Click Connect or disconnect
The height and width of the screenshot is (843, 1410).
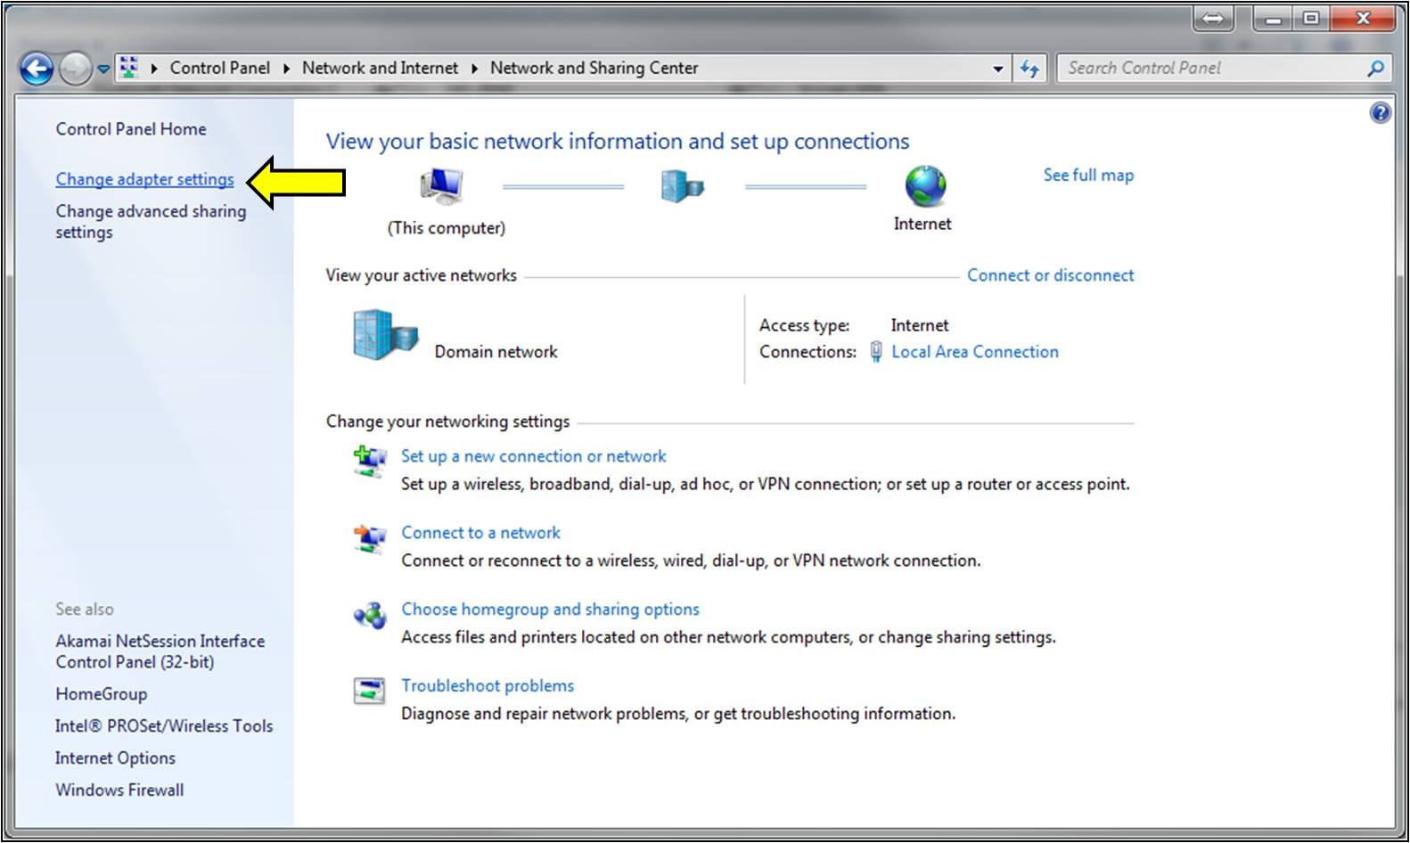(1050, 275)
